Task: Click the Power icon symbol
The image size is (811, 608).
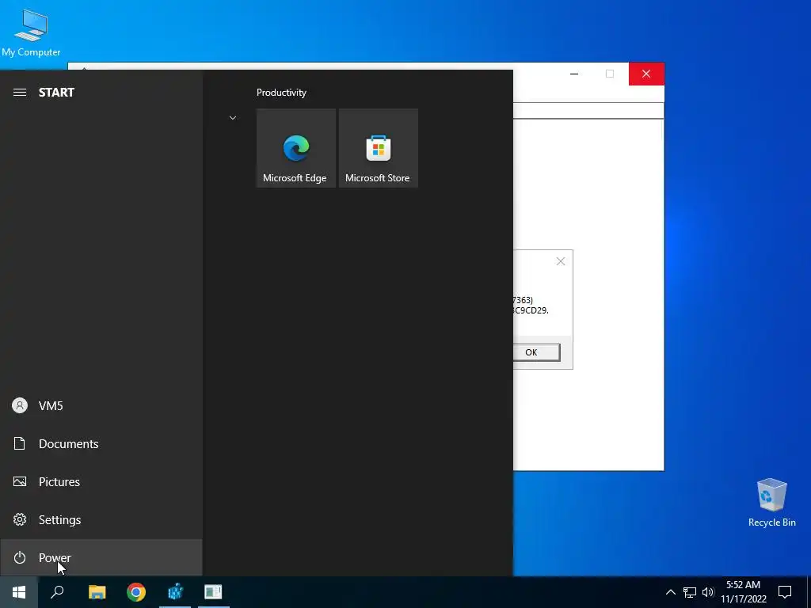Action: [20, 557]
